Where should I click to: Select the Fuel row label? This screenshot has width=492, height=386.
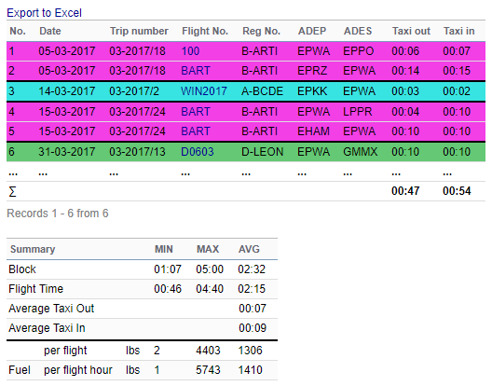pyautogui.click(x=20, y=369)
